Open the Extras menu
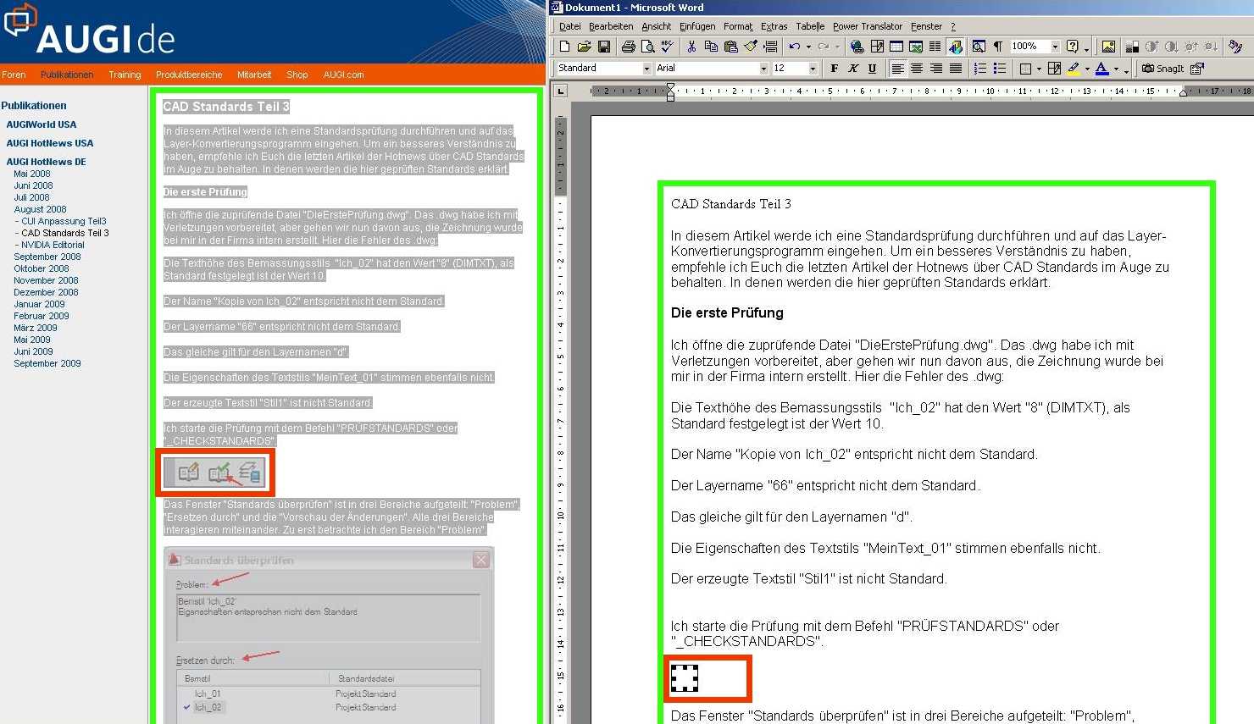Image resolution: width=1254 pixels, height=724 pixels. (x=774, y=26)
